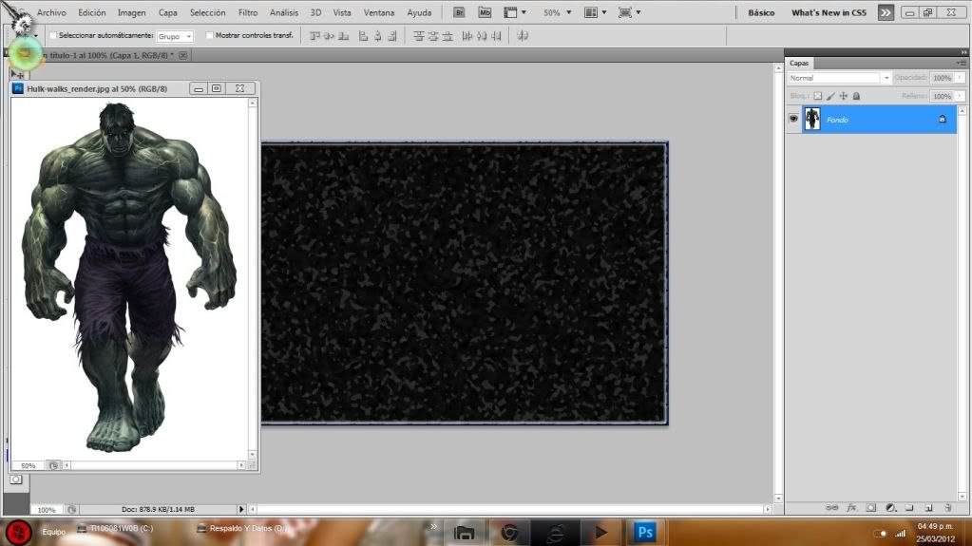Screen dimensions: 972x546
Task: Click the distribute left edges icon
Action: [467, 36]
